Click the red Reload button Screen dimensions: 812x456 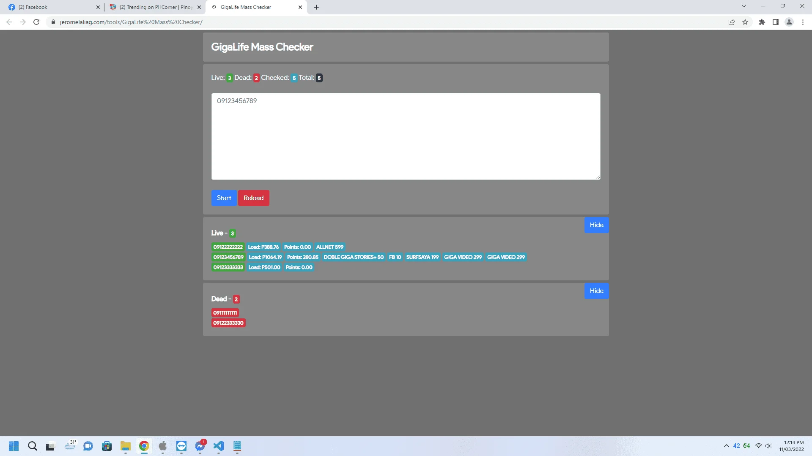254,198
